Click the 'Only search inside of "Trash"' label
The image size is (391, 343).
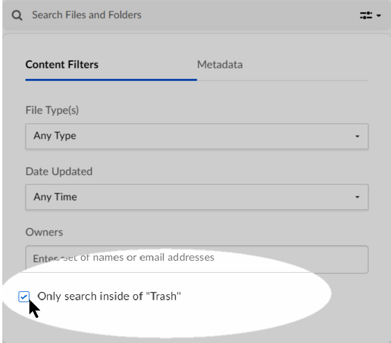109,296
